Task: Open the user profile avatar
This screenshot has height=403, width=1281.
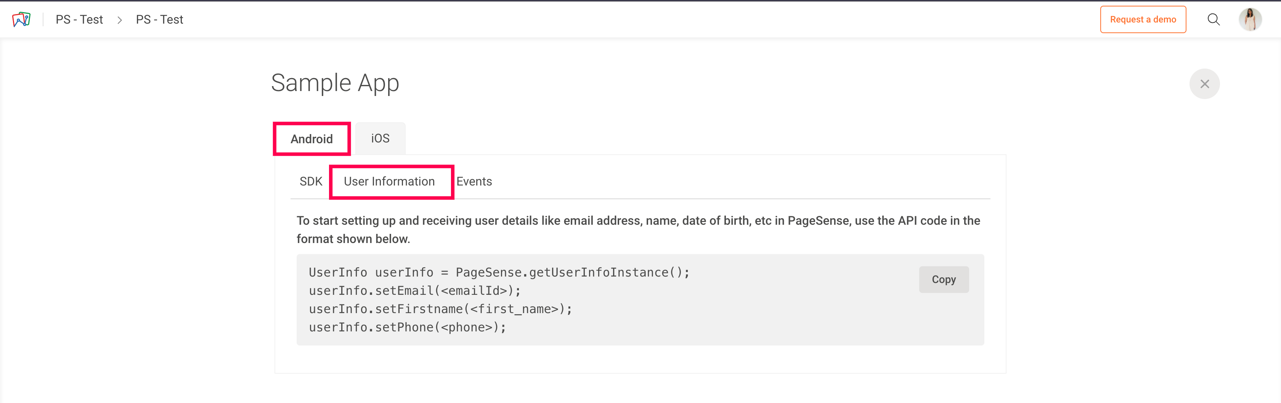Action: 1250,19
